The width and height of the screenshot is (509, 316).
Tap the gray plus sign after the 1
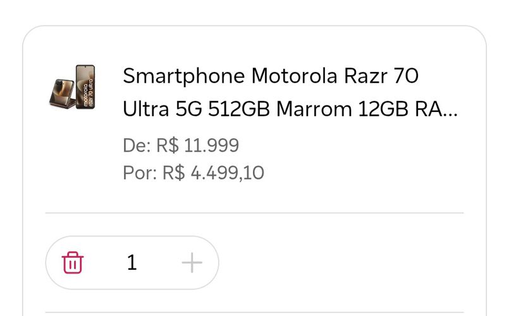pyautogui.click(x=192, y=262)
